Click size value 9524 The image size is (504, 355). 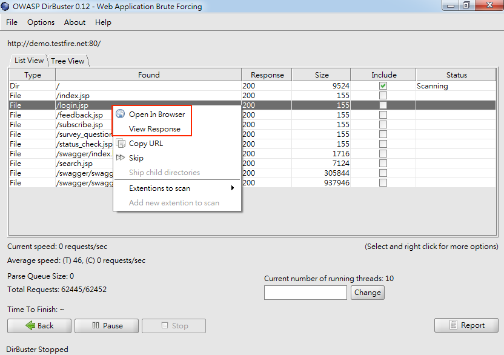(x=340, y=86)
